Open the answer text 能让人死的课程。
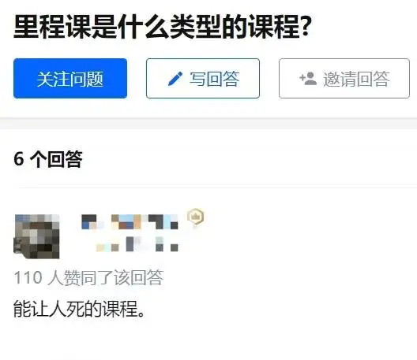This screenshot has width=417, height=360. (79, 309)
